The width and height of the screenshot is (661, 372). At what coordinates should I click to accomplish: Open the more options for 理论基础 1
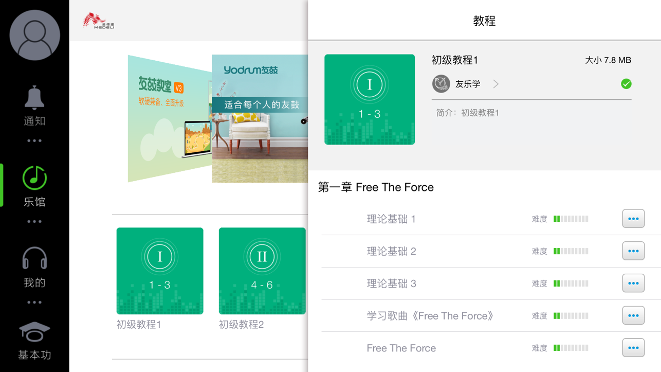[x=633, y=219]
